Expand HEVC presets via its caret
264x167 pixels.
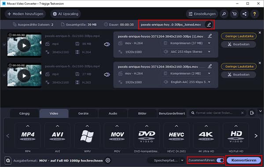tap(176, 126)
